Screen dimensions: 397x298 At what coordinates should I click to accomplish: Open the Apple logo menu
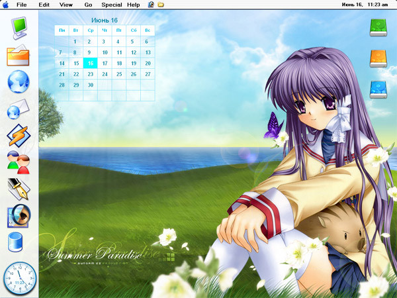coord(5,5)
